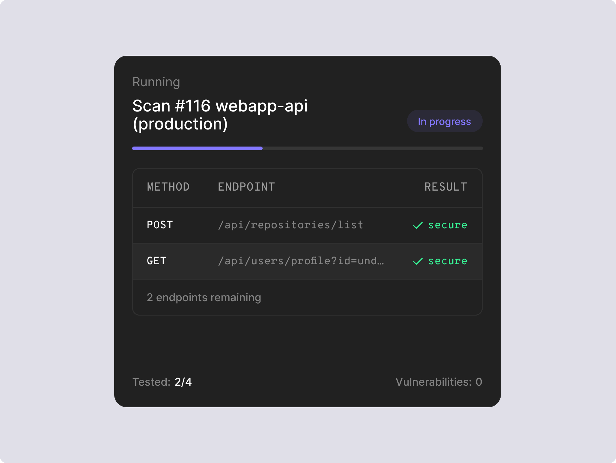This screenshot has height=463, width=616.
Task: Click the checkmark icon next to GET secure result
Action: 418,261
